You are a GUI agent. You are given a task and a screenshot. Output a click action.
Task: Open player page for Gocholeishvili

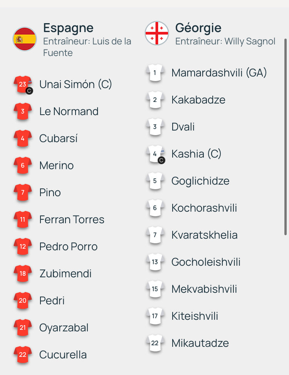coord(206,262)
